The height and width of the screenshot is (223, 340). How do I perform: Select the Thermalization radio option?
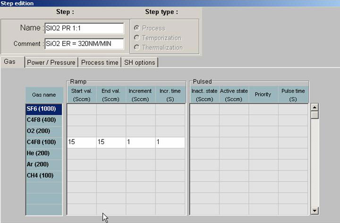137,47
